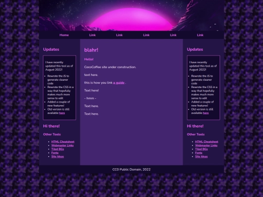This screenshot has height=197, width=263.
Task: Click the Link item next to Home
Action: (x=93, y=35)
